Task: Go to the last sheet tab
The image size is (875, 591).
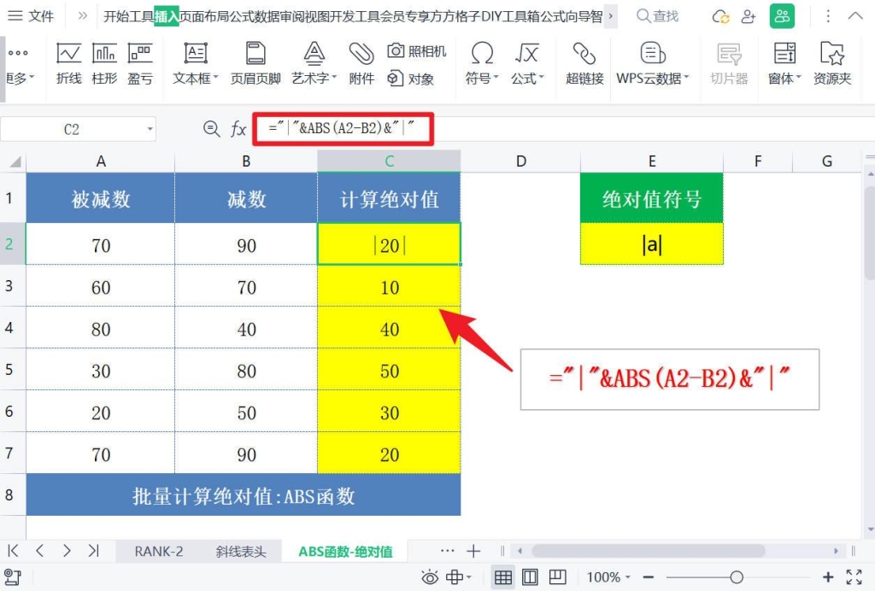Action: [94, 551]
